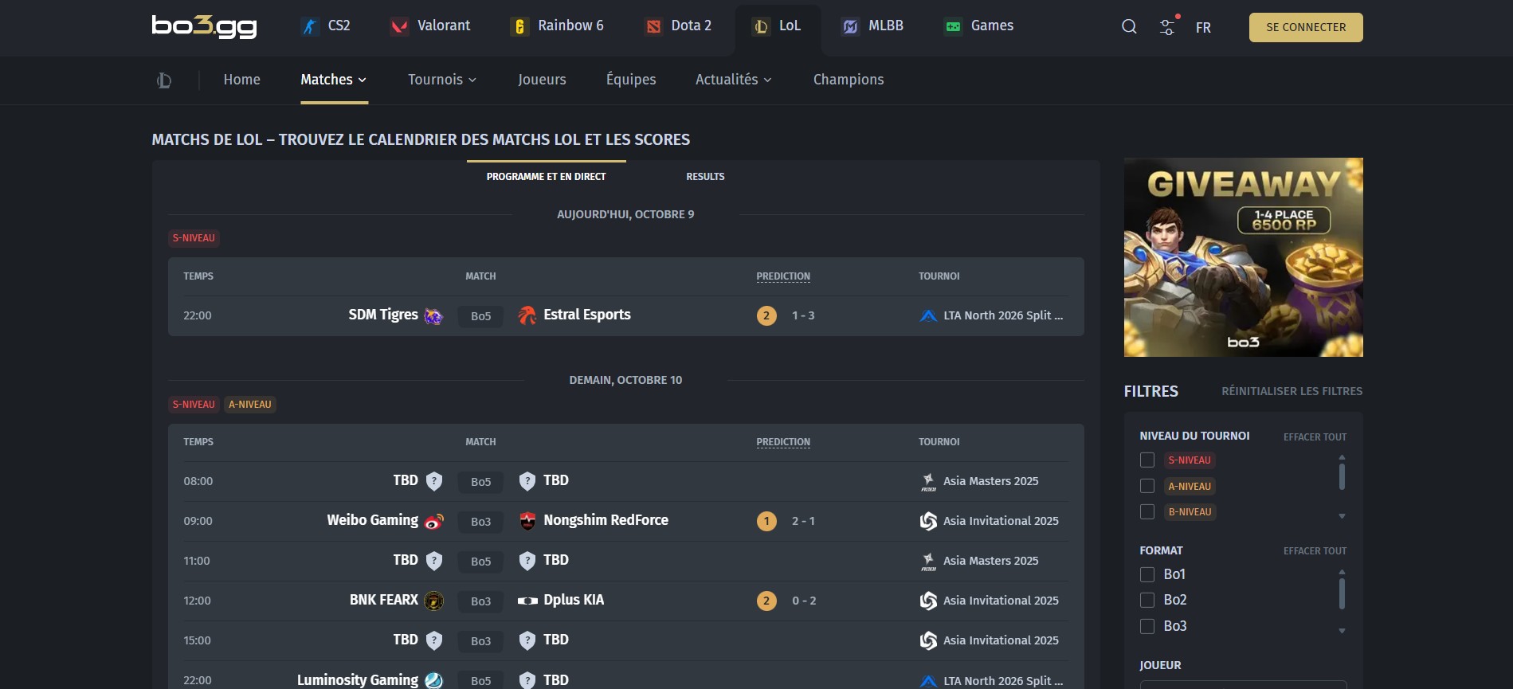Enable the S-NIVEAU tournament filter checkbox
This screenshot has width=1513, height=689.
click(1147, 460)
